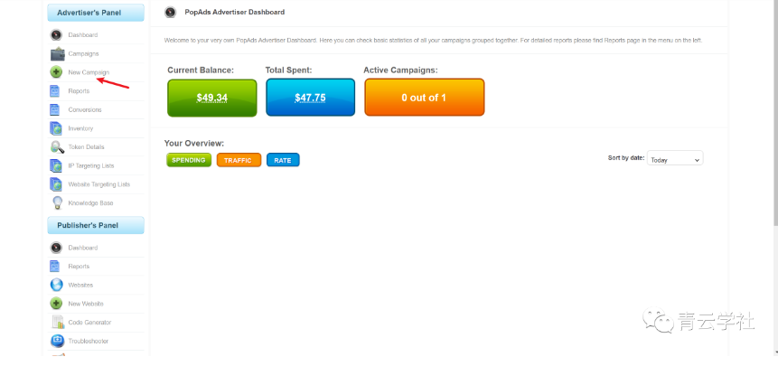Image resolution: width=778 pixels, height=385 pixels.
Task: Open IP Targeting Lists in sidebar
Action: tap(91, 166)
